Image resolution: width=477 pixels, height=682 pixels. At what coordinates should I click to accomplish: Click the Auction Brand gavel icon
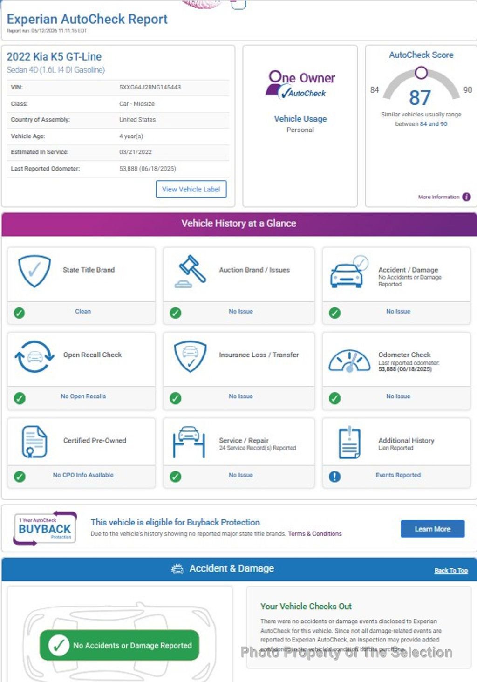(x=191, y=271)
